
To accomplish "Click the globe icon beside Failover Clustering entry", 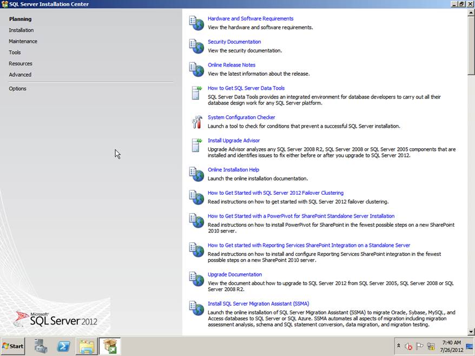I will click(196, 197).
